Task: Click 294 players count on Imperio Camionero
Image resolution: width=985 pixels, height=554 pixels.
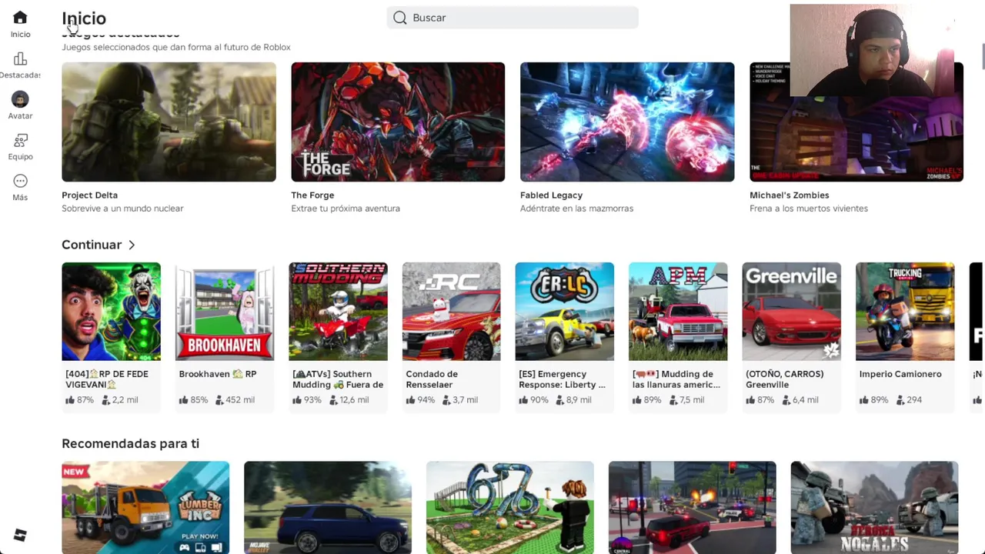Action: click(908, 400)
